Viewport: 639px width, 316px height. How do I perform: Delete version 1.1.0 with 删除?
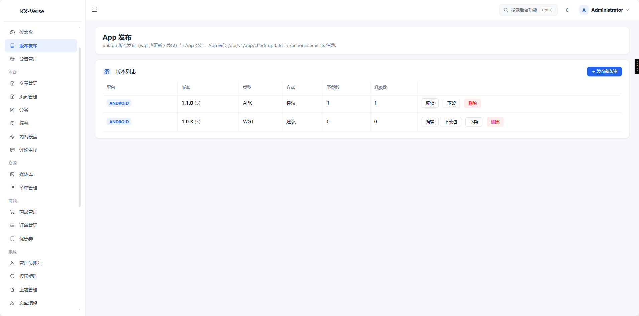[472, 103]
